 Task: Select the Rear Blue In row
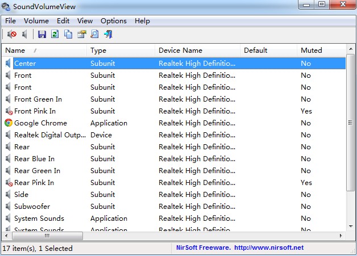[x=174, y=159]
